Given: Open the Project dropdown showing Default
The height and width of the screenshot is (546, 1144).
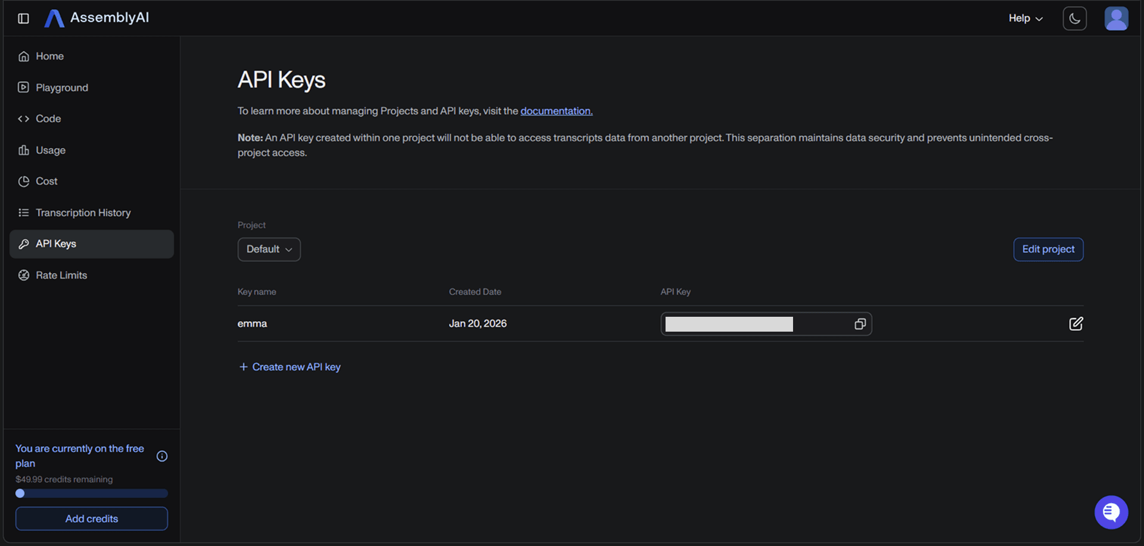Looking at the screenshot, I should [x=269, y=249].
